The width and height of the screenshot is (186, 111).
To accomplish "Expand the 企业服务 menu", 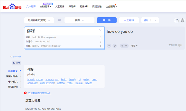I will pyautogui.click(x=111, y=6).
